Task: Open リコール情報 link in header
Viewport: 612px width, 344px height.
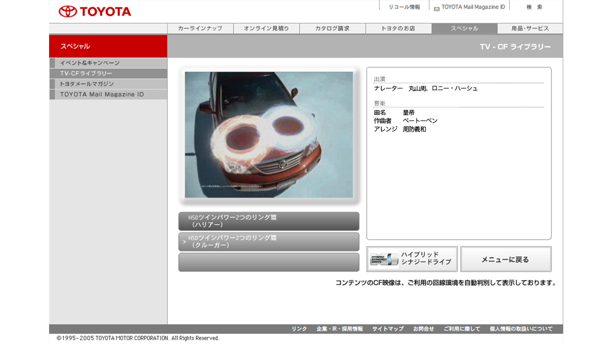Action: 404,7
